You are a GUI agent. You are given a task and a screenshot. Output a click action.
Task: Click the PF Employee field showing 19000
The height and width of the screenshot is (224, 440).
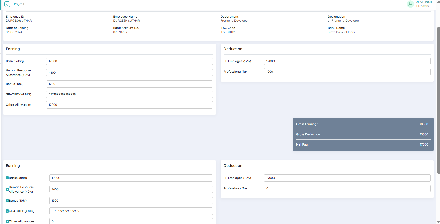coord(347,178)
